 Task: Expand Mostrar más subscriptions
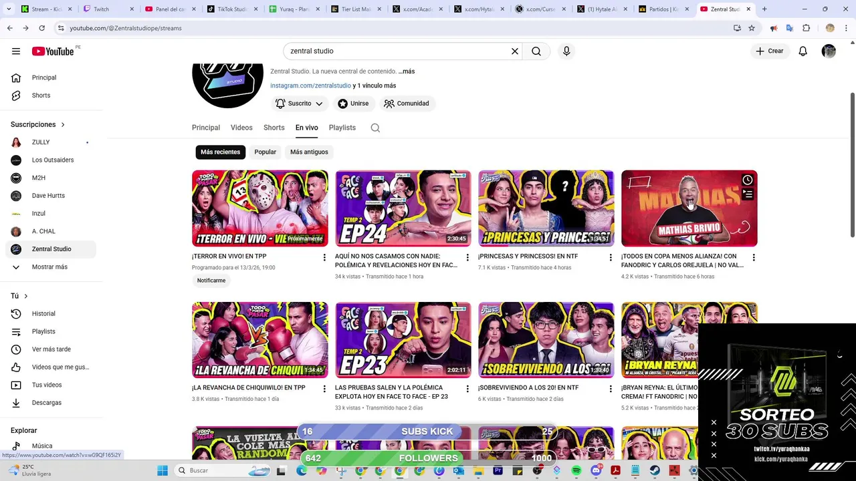pos(51,267)
